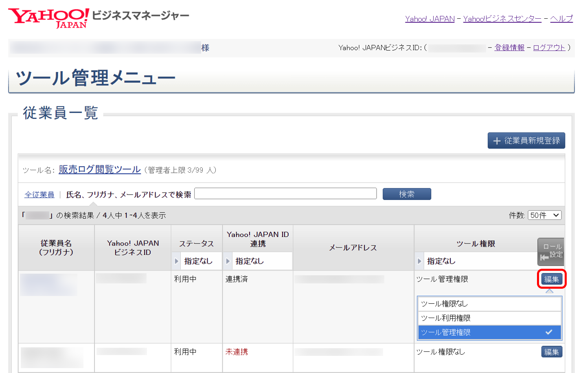Click the 従業員新規登録 add employee button
The height and width of the screenshot is (373, 583).
click(526, 141)
